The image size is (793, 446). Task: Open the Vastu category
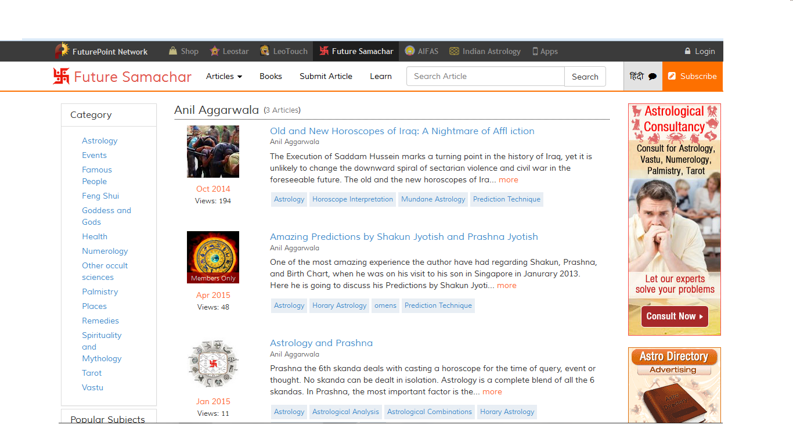[92, 387]
